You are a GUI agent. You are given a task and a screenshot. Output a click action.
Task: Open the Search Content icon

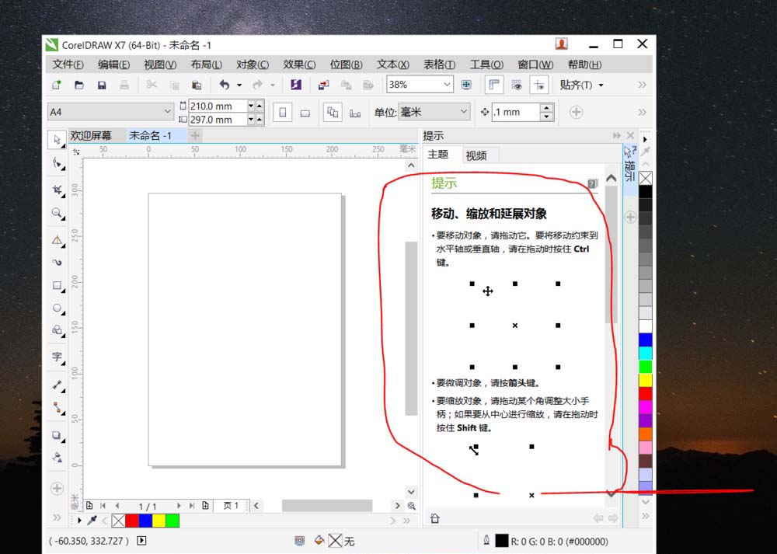[296, 85]
